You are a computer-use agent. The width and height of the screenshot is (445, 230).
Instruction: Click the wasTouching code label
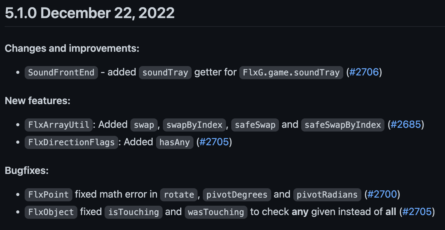[x=216, y=212]
